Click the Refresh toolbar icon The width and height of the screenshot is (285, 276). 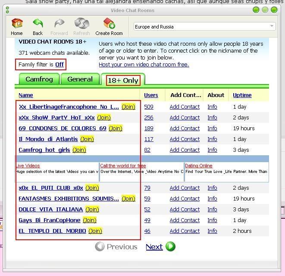[x=81, y=23]
